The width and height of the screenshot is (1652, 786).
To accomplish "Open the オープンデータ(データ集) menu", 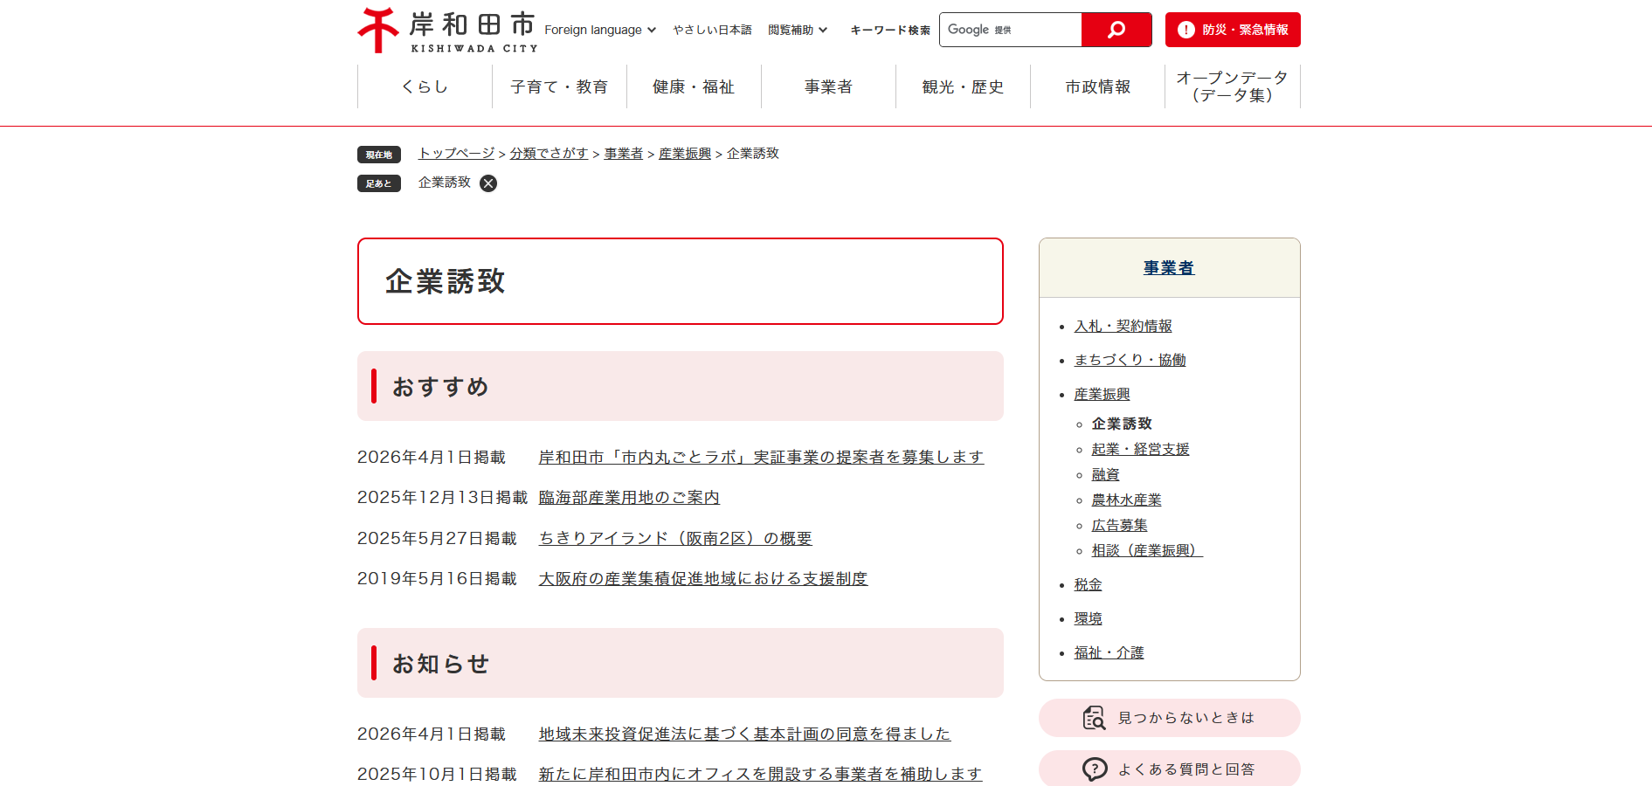I will tap(1233, 86).
